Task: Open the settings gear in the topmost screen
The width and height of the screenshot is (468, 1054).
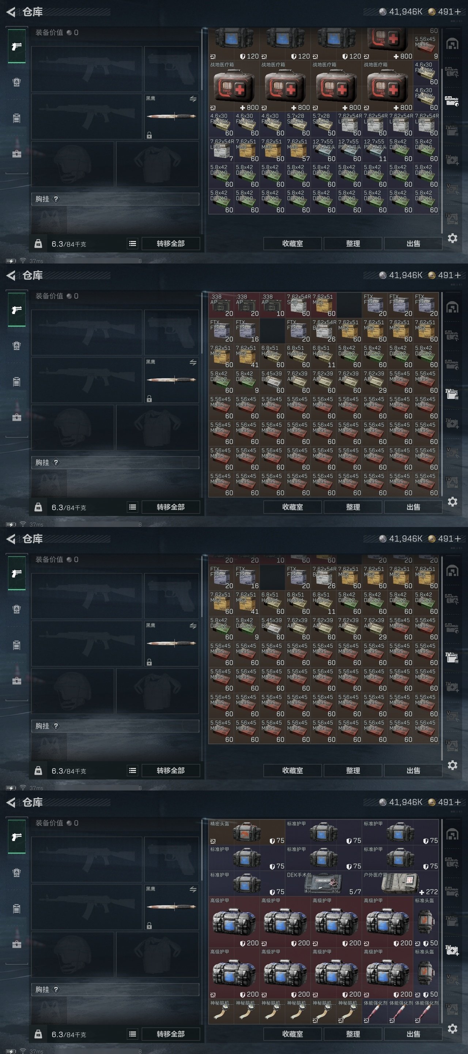Action: pos(452,238)
